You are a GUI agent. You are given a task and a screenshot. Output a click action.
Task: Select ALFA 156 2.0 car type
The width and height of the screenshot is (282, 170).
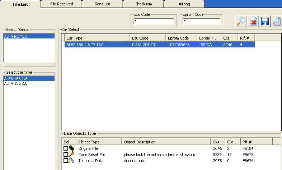[29, 83]
